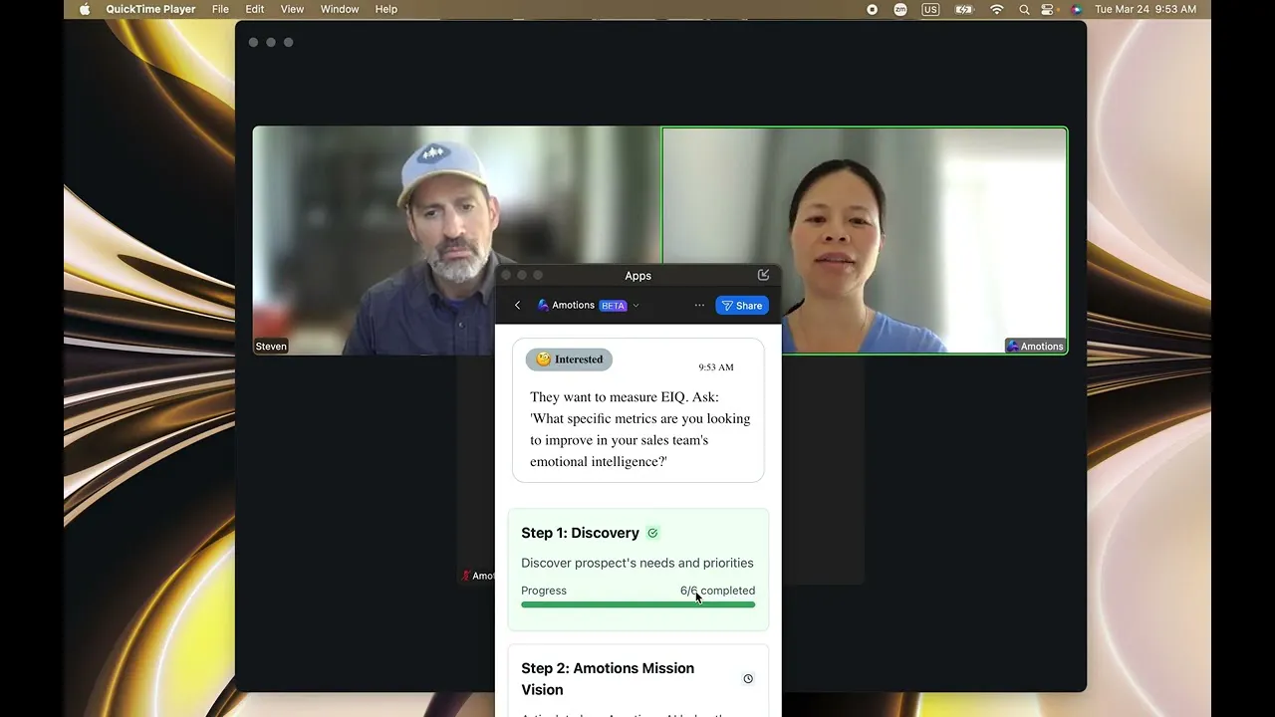This screenshot has height=717, width=1275.
Task: Open Control Center
Action: coord(1048,9)
